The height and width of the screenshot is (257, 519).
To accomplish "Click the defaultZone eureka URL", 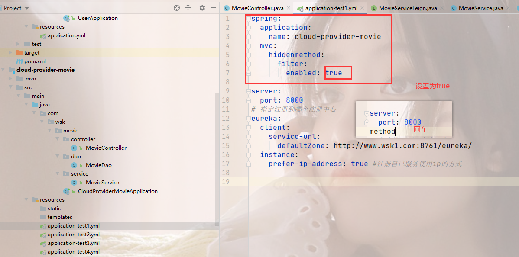I will (402, 145).
